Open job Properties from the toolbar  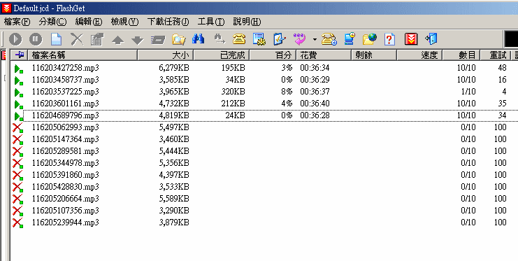[x=97, y=39]
